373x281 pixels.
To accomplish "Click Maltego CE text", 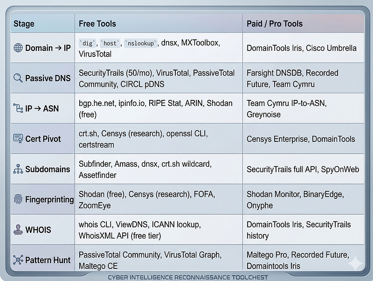I will pyautogui.click(x=98, y=266).
